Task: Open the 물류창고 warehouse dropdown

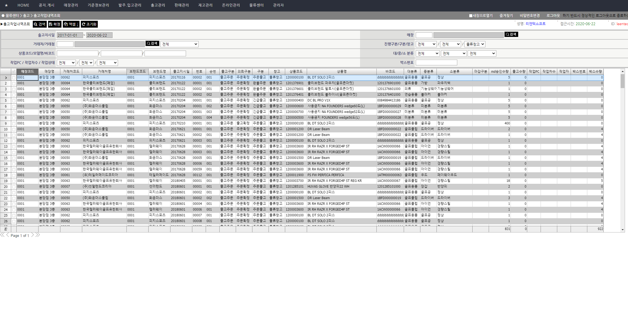Action: tap(475, 44)
